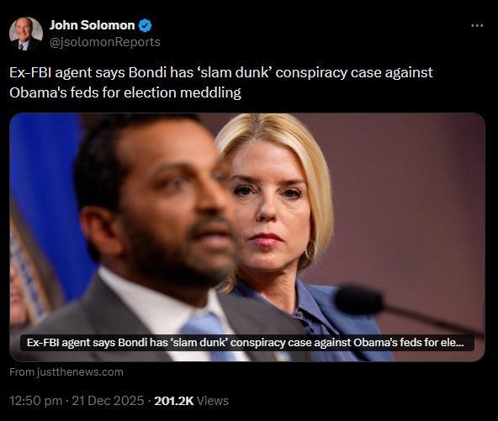Open the article preview card image
Image resolution: width=498 pixels, height=421 pixels.
click(247, 237)
